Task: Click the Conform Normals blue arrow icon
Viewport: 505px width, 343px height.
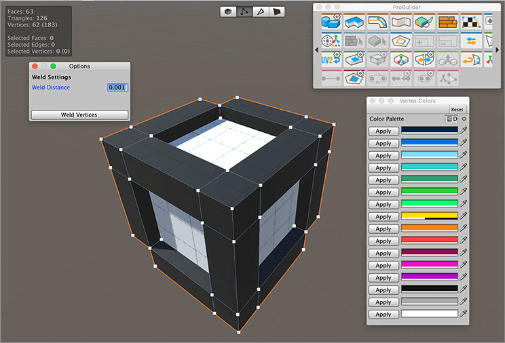Action: (354, 60)
